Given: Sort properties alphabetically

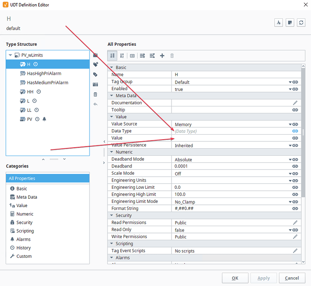Looking at the screenshot, I should 121,56.
